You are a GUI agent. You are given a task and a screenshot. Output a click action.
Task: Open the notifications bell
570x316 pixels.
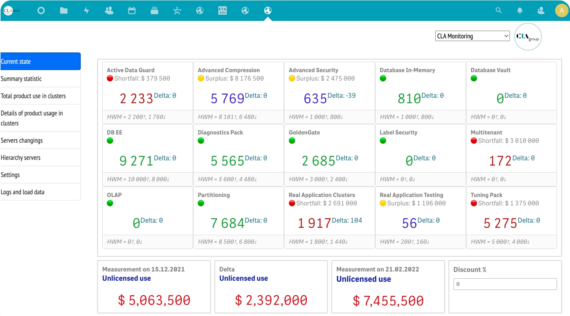pyautogui.click(x=520, y=11)
